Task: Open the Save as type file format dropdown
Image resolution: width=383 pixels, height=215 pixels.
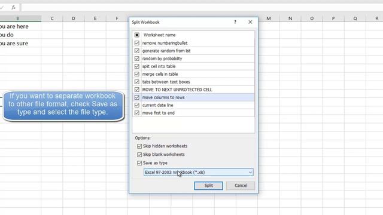Action: click(198, 173)
